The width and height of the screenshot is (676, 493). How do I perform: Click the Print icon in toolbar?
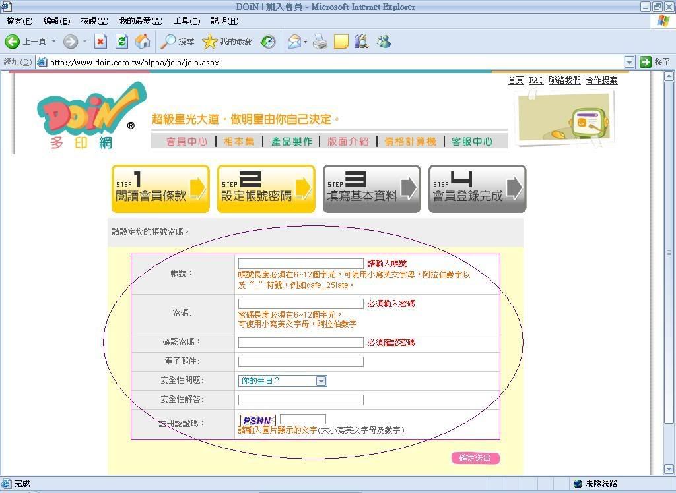320,42
